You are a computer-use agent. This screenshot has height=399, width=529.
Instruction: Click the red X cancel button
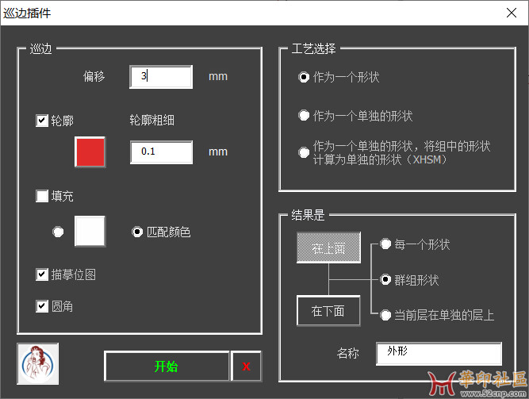(246, 366)
